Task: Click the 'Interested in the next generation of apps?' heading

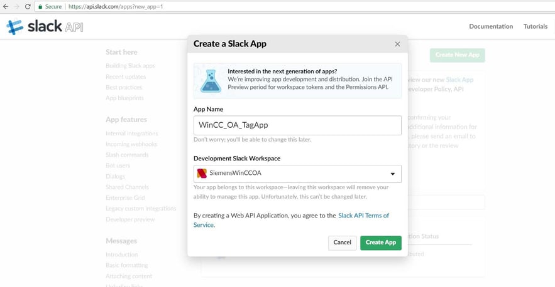Action: click(282, 71)
